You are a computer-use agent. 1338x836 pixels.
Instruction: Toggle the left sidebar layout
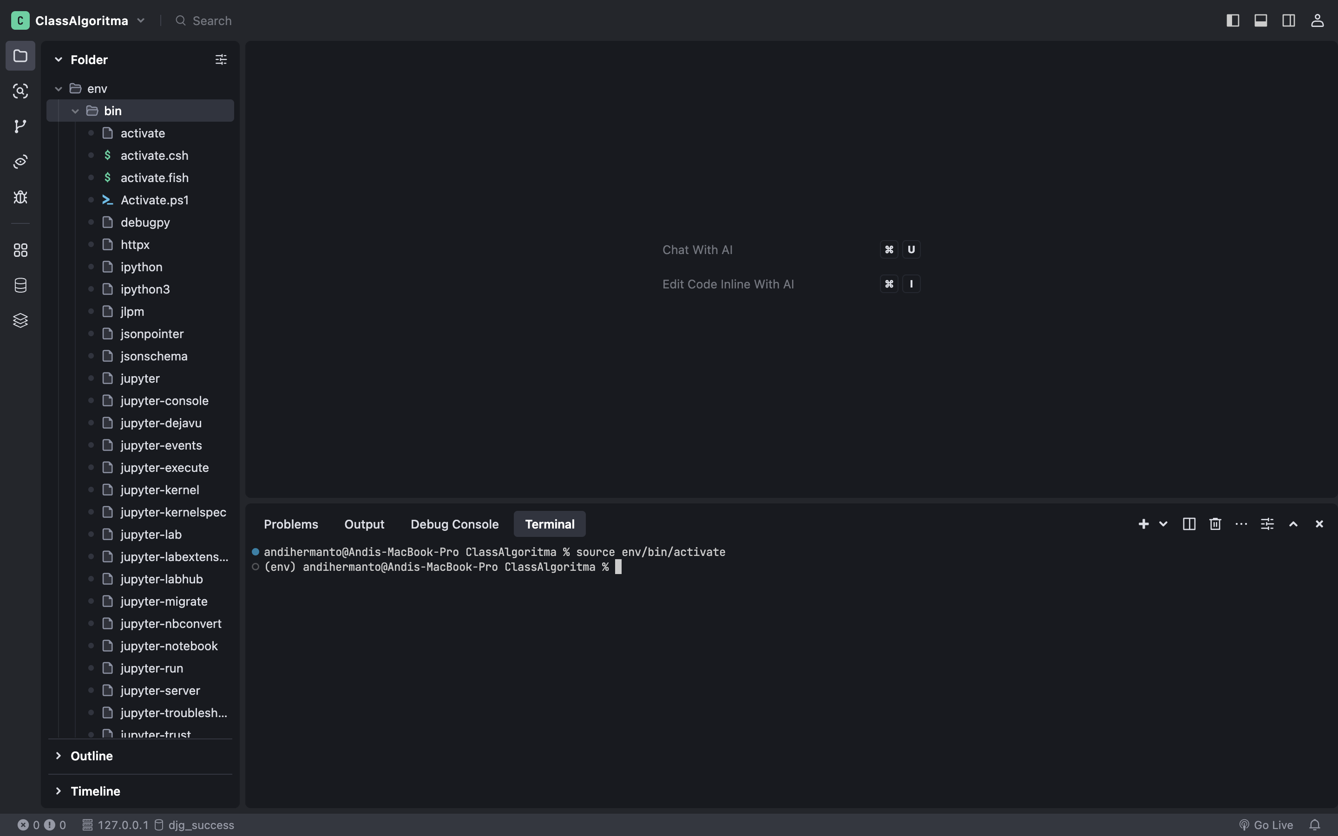1233,20
